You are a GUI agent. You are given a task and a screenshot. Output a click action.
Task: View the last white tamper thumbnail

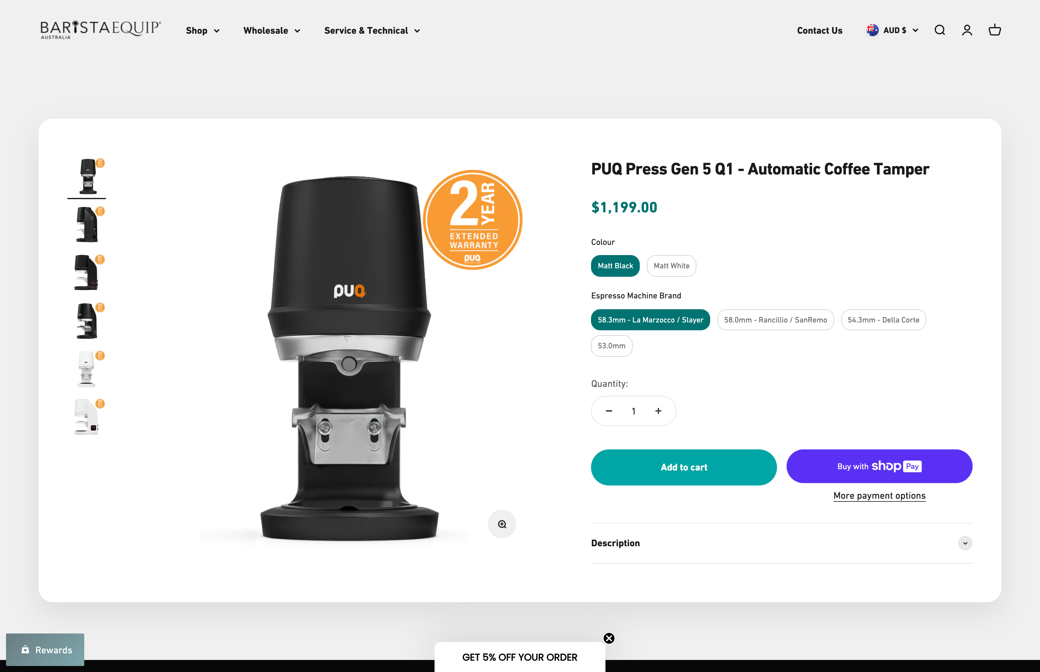pyautogui.click(x=87, y=416)
